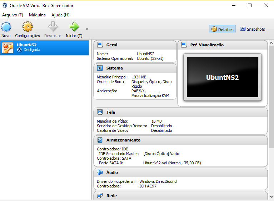Open Configurações gear icon
Screen dimensions: 274x201
point(28,27)
